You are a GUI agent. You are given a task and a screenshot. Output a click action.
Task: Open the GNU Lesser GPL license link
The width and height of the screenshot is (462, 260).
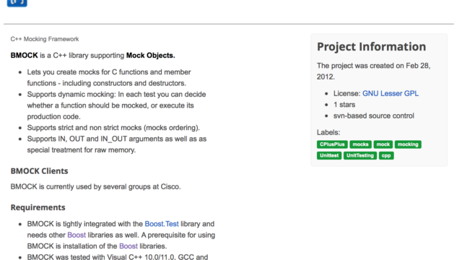coord(390,93)
